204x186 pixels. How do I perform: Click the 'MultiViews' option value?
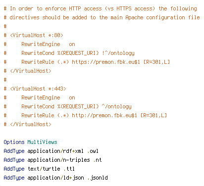42,142
